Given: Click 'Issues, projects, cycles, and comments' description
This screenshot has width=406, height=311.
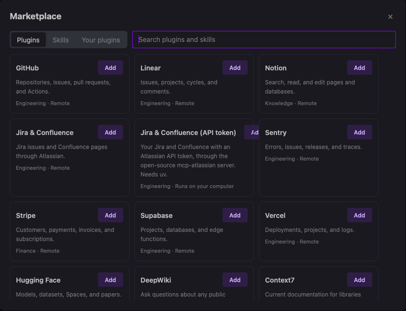Looking at the screenshot, I should (179, 87).
